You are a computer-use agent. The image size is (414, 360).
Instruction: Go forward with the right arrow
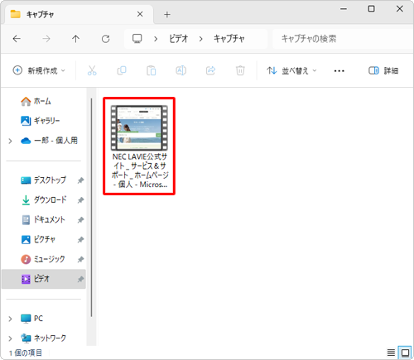(46, 39)
